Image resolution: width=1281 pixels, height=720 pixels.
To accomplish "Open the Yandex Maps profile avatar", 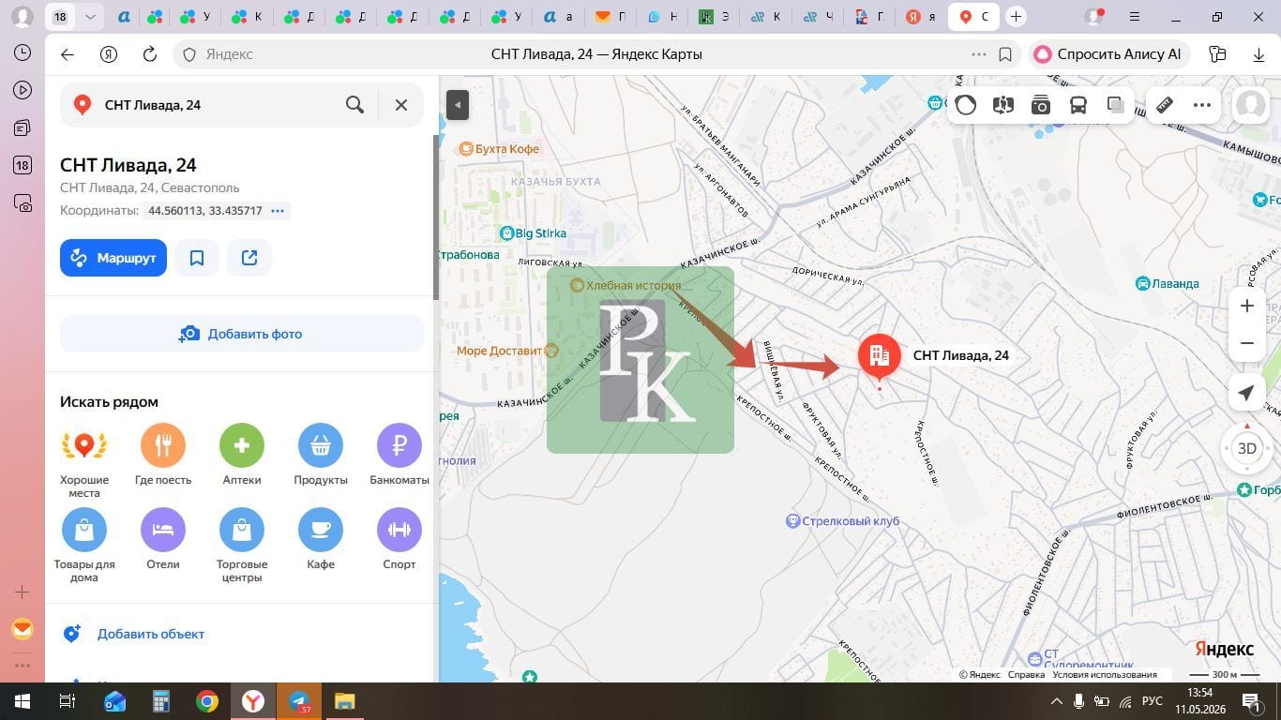I will (x=1251, y=105).
